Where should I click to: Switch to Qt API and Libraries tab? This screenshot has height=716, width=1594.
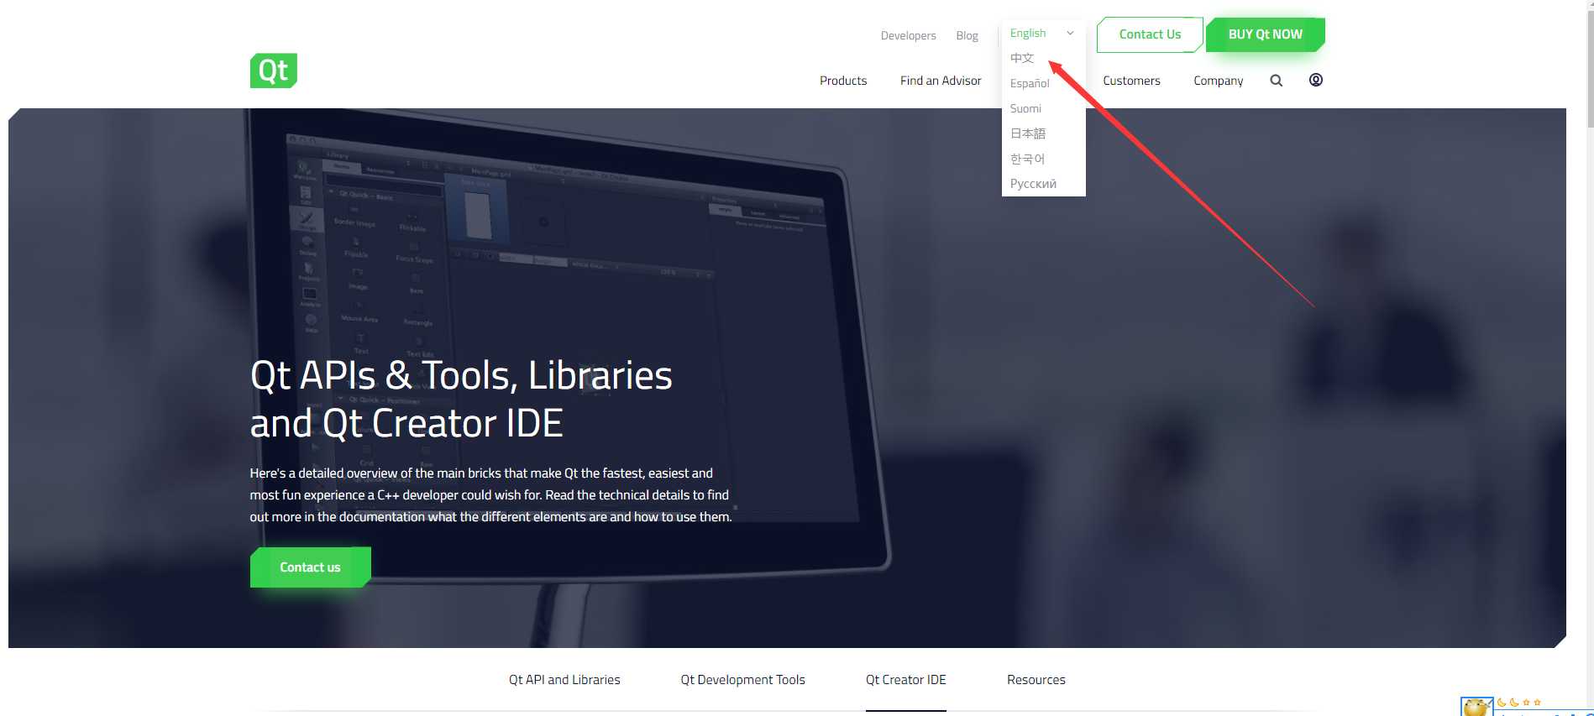(x=564, y=680)
